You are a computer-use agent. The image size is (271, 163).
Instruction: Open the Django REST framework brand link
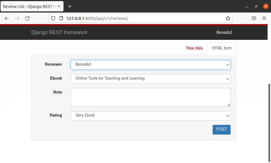pos(59,32)
